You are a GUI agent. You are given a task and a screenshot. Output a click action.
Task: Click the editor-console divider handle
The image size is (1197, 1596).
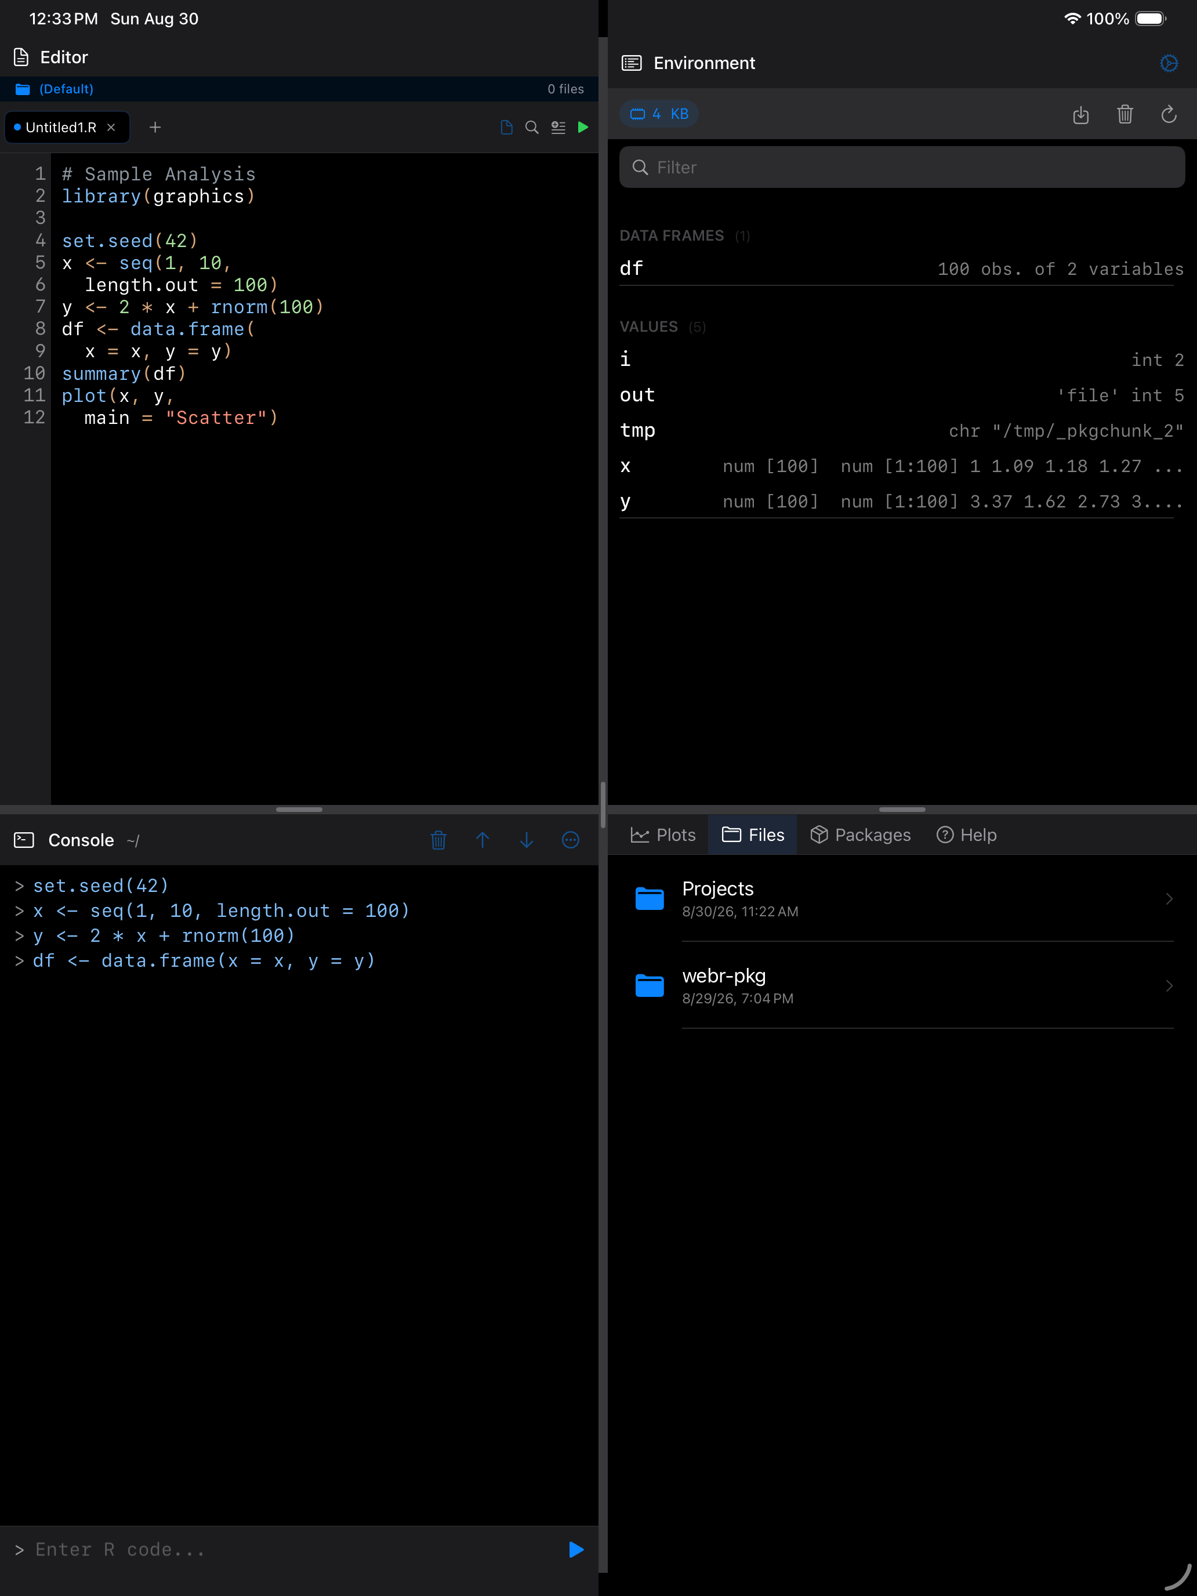[299, 810]
